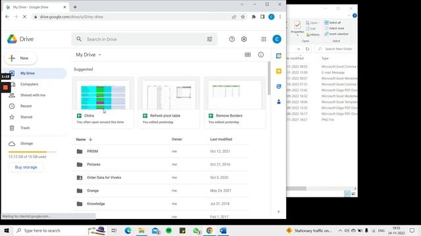421x236 pixels.
Task: Open Drive settings gear icon
Action: click(x=244, y=39)
